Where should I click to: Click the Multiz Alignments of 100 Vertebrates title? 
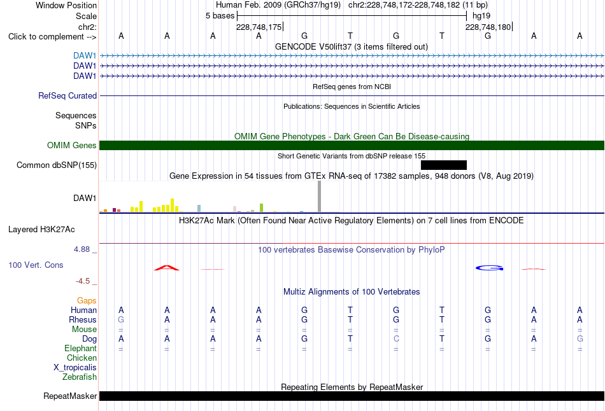pos(352,292)
